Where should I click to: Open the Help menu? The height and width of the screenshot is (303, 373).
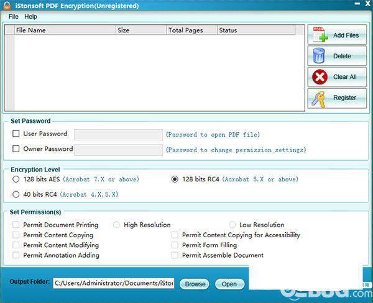tap(30, 17)
